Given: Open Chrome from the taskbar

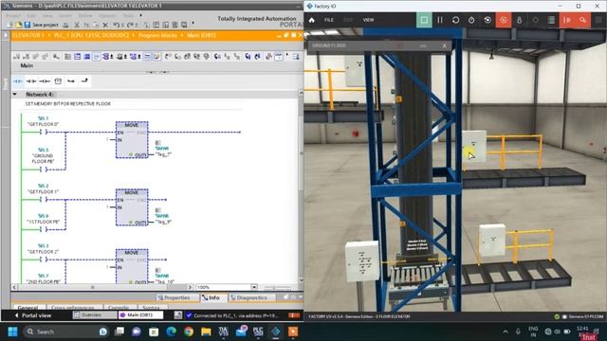Looking at the screenshot, I should (x=189, y=332).
